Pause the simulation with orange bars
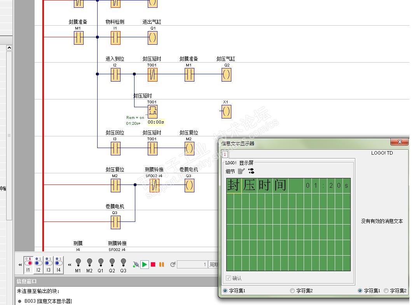 click(x=162, y=265)
